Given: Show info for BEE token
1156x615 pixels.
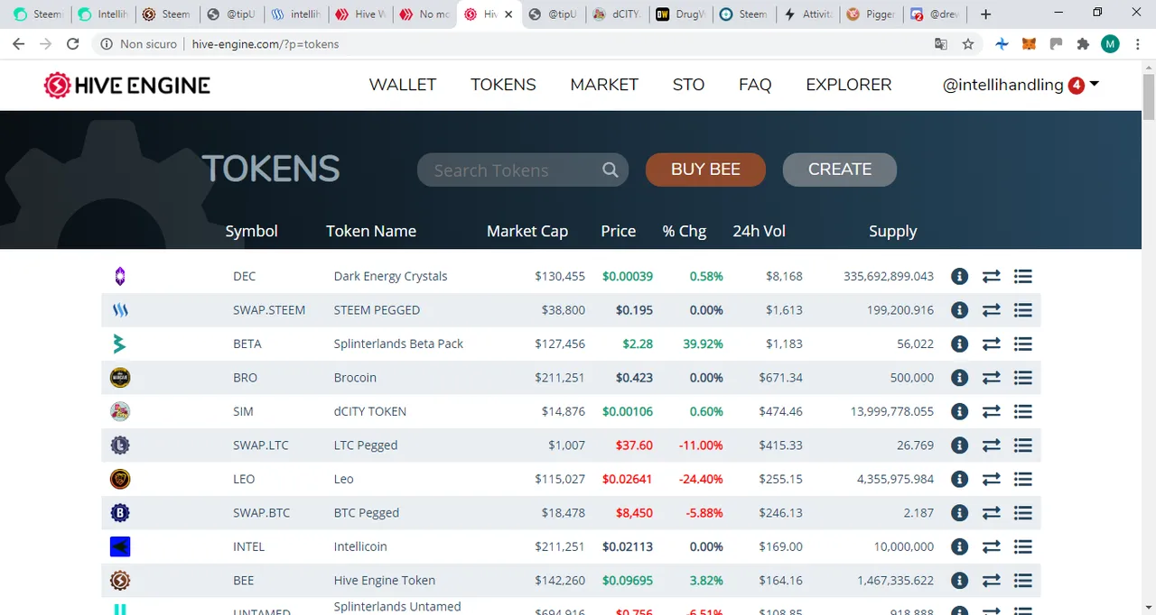Looking at the screenshot, I should point(959,581).
